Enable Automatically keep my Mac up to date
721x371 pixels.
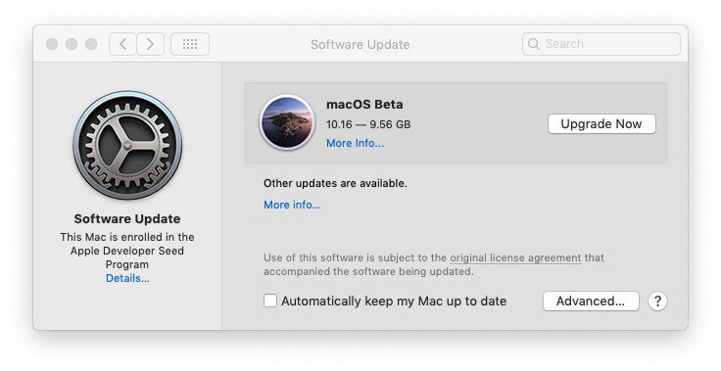point(270,301)
